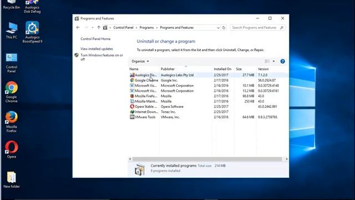355x200 pixels.
Task: Open the Control Panel desktop icon
Action: [11, 63]
